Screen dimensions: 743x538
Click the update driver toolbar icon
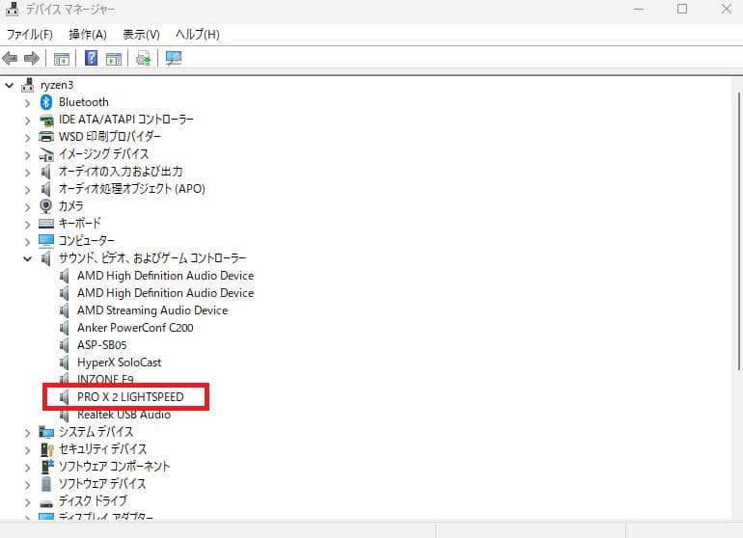pyautogui.click(x=144, y=59)
